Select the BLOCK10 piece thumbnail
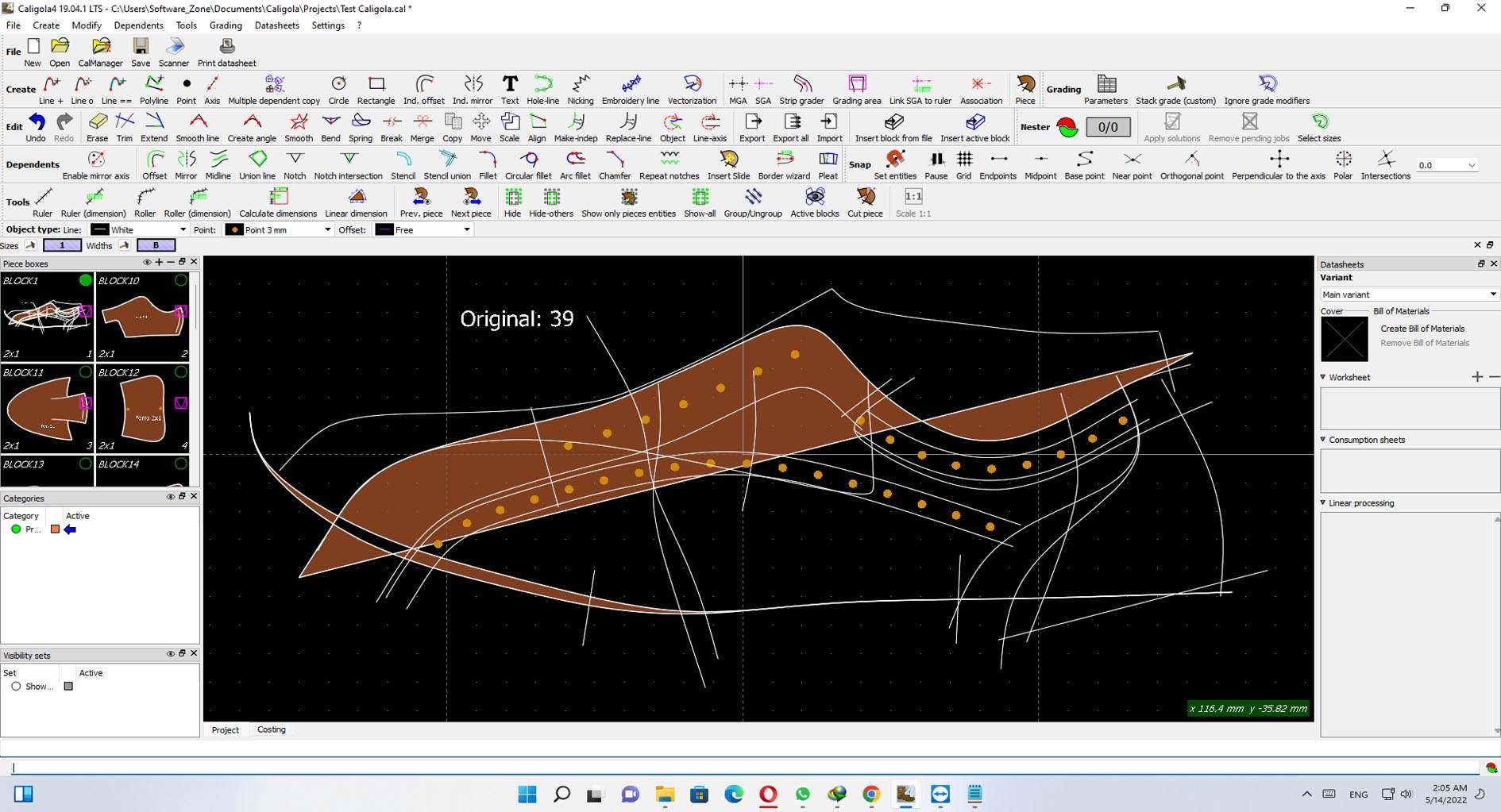This screenshot has height=812, width=1501. pyautogui.click(x=142, y=317)
